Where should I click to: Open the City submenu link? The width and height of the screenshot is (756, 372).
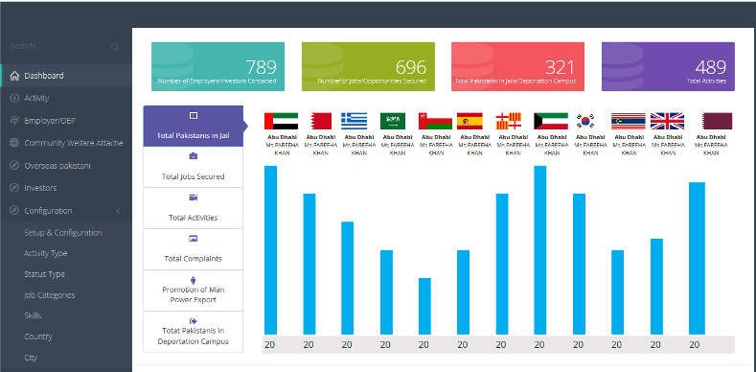(x=31, y=358)
